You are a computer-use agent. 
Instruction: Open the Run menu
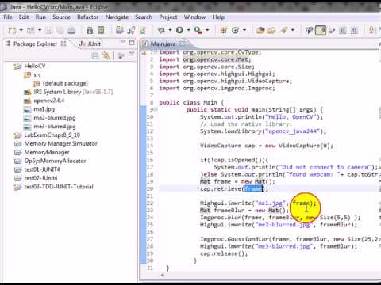point(40,17)
